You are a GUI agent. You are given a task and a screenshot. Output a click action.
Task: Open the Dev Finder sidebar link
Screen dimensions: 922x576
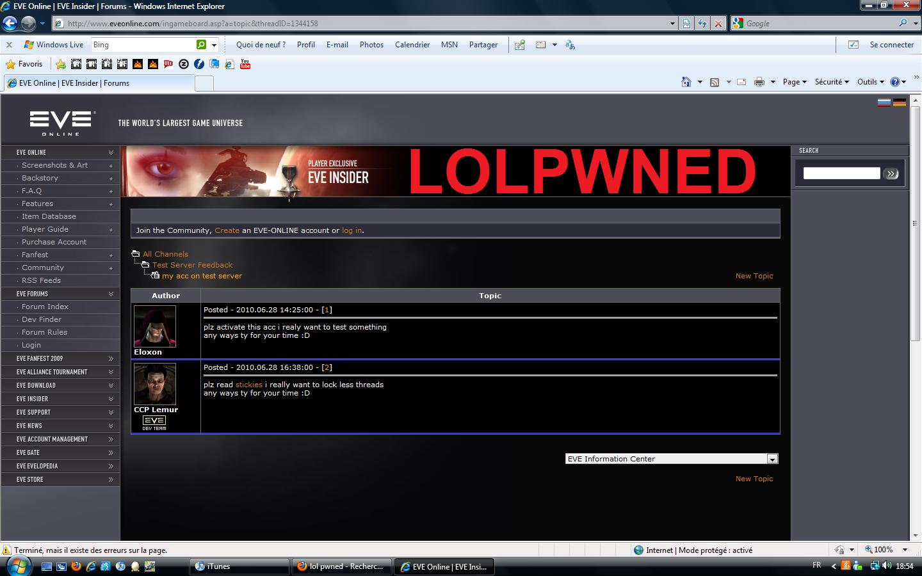coord(42,319)
